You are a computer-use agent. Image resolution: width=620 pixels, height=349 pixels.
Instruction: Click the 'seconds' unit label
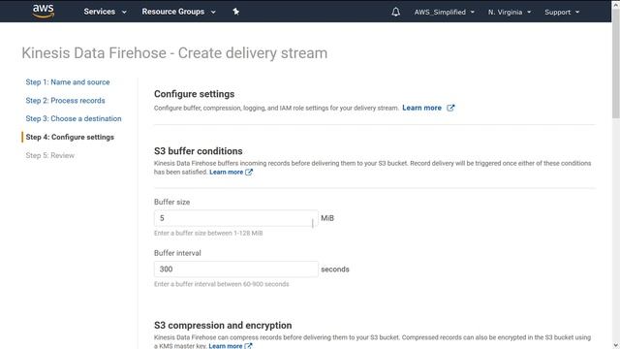[335, 270]
